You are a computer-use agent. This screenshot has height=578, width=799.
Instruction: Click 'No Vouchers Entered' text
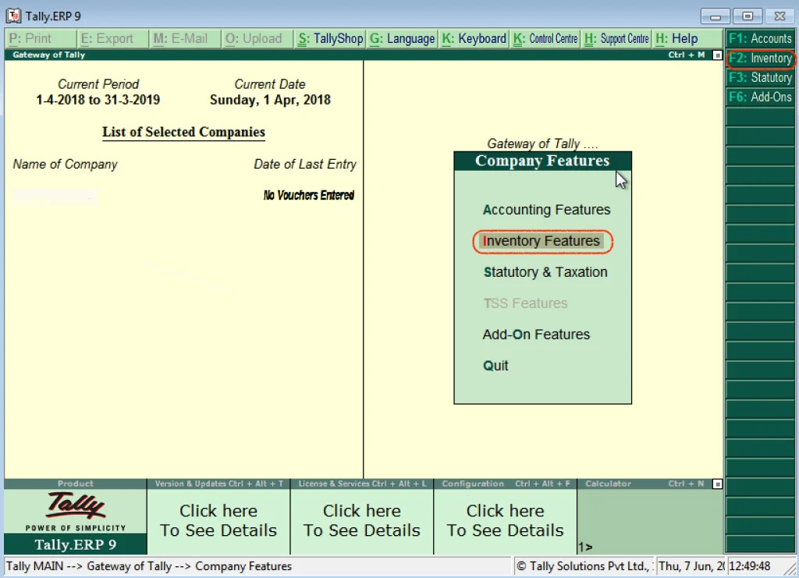309,195
